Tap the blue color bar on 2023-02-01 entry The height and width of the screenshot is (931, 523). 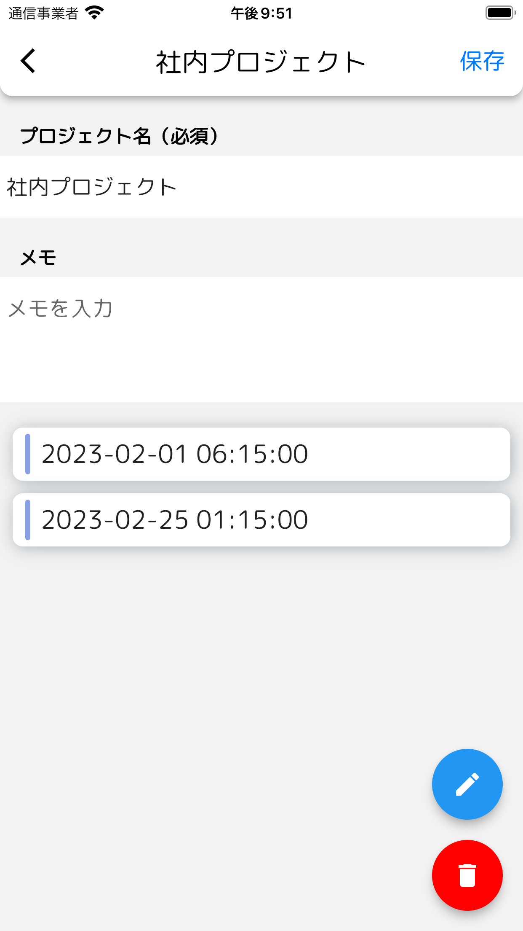pos(28,454)
